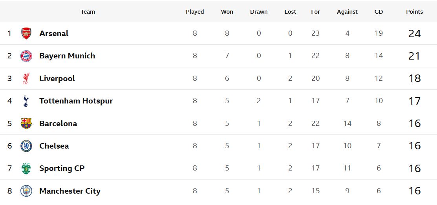Open the Bayern Munich team link
The image size is (437, 205).
click(67, 56)
